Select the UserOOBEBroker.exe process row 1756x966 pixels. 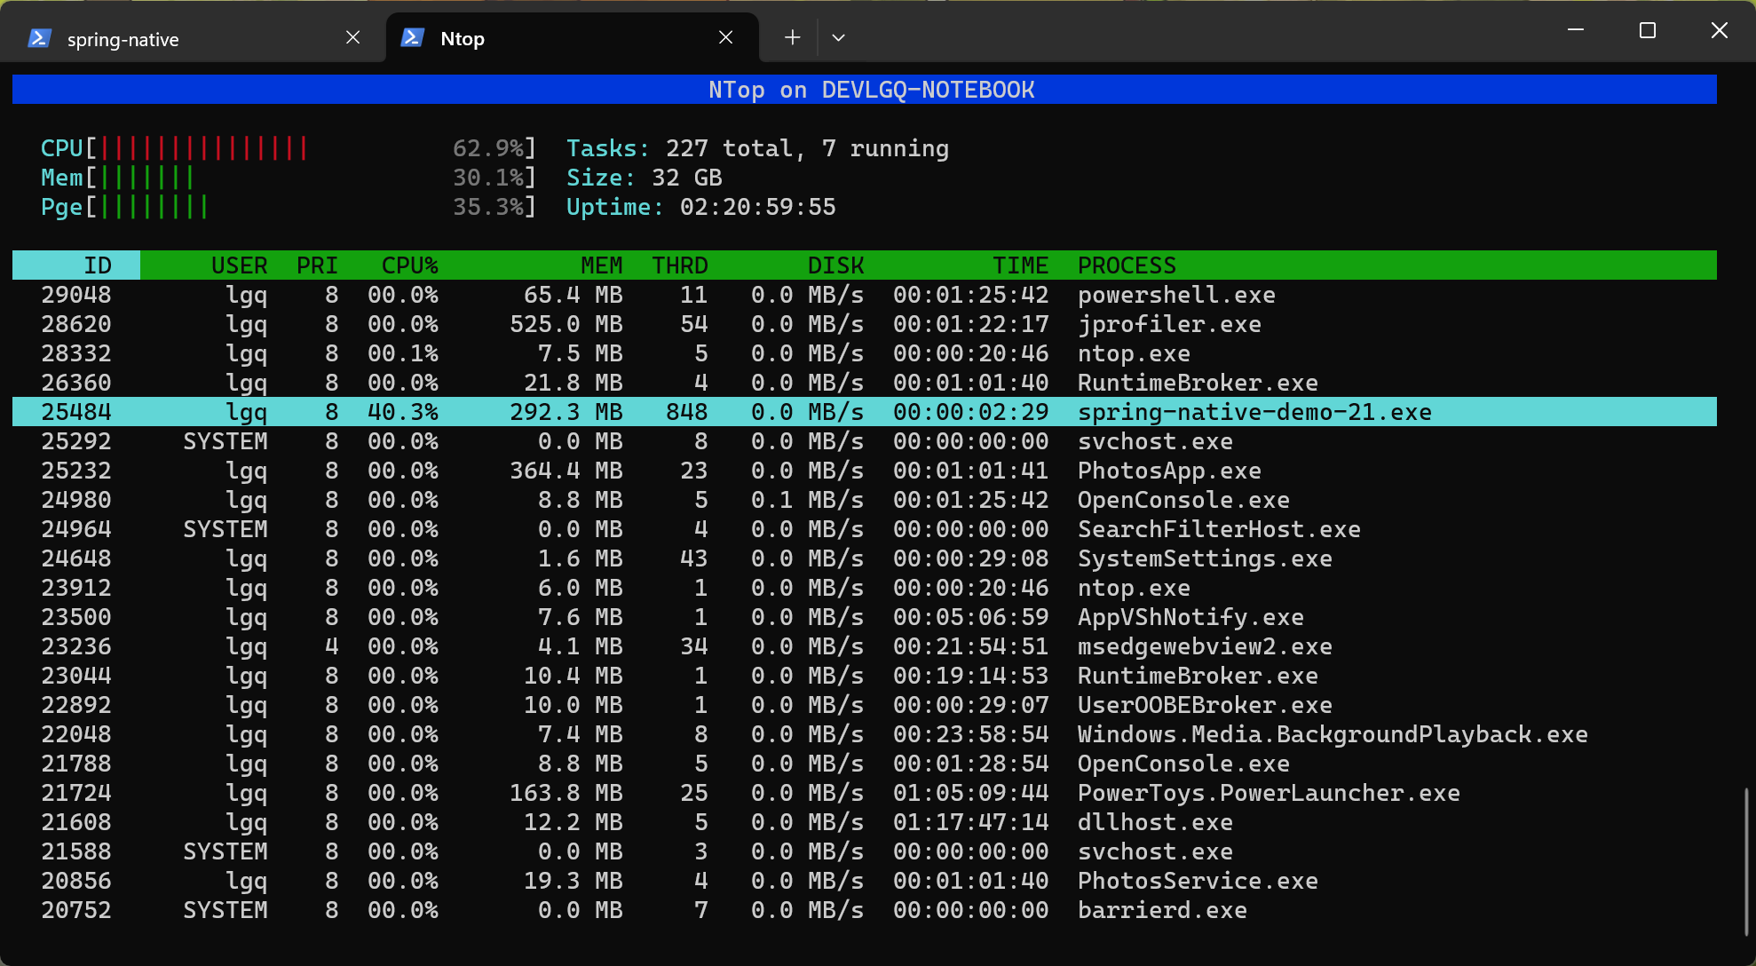tap(865, 705)
